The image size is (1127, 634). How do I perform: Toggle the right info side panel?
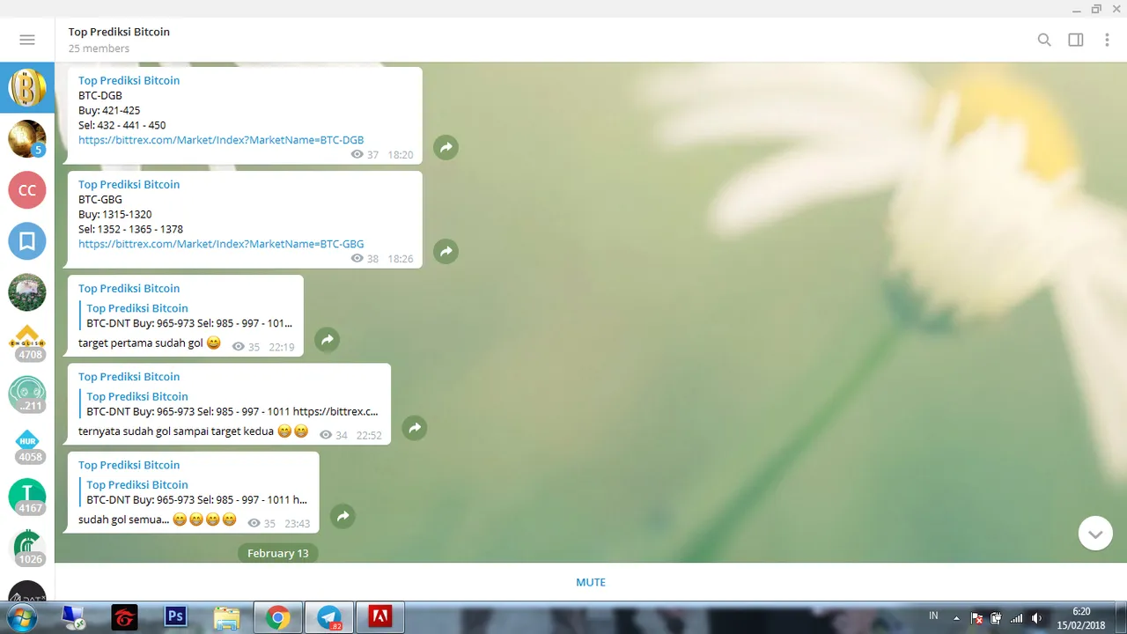click(x=1076, y=40)
